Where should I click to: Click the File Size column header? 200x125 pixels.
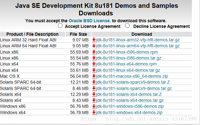78,34
